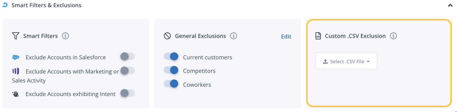Click the Salesforce cloud icon
The height and width of the screenshot is (112, 457).
pos(16,57)
